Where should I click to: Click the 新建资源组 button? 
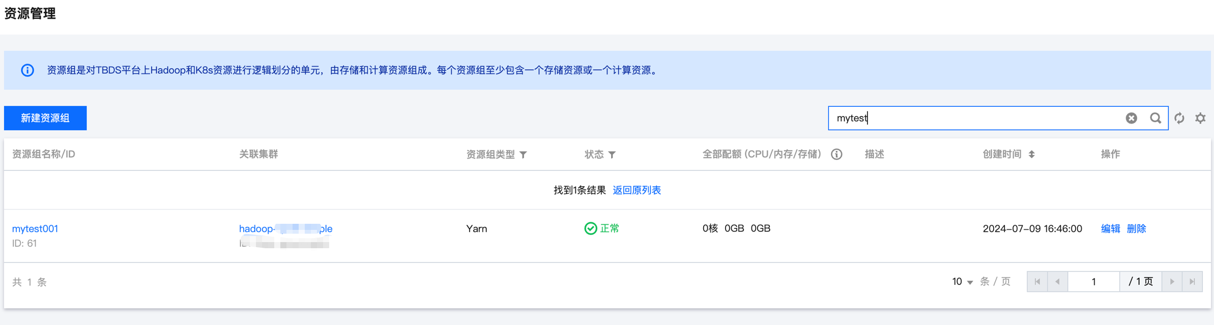click(x=45, y=118)
